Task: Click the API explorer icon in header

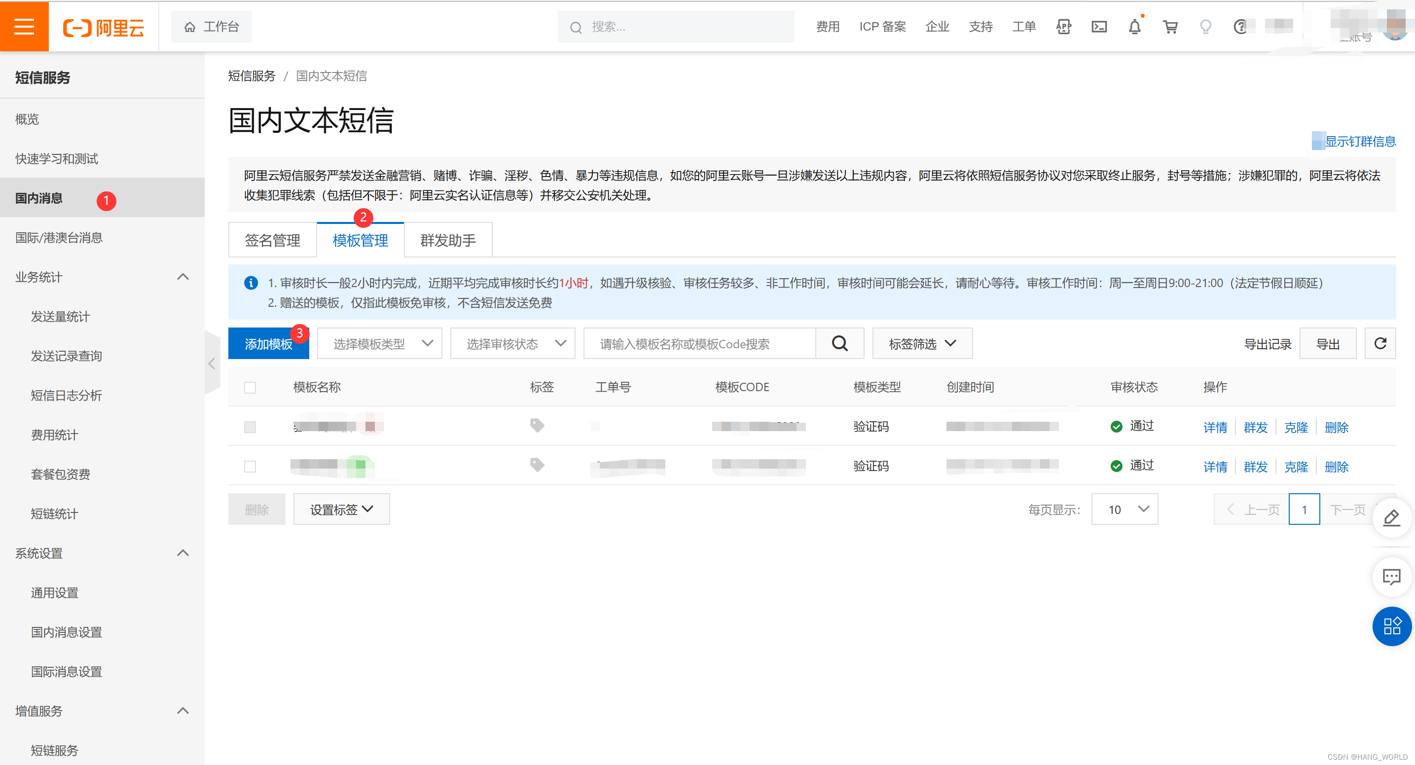Action: (x=1063, y=26)
